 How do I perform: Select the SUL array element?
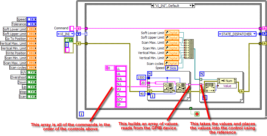pyautogui.click(x=121, y=79)
